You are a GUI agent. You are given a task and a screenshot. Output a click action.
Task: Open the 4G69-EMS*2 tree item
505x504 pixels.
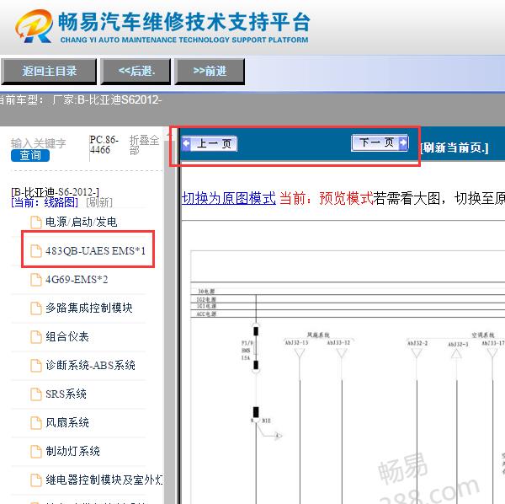click(x=77, y=279)
